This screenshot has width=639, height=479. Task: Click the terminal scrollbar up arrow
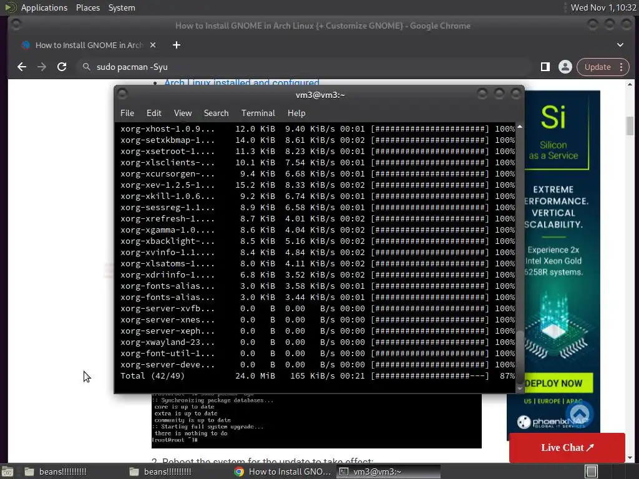click(x=520, y=127)
